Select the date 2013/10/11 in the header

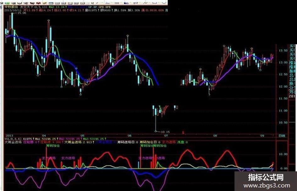pos(13,10)
